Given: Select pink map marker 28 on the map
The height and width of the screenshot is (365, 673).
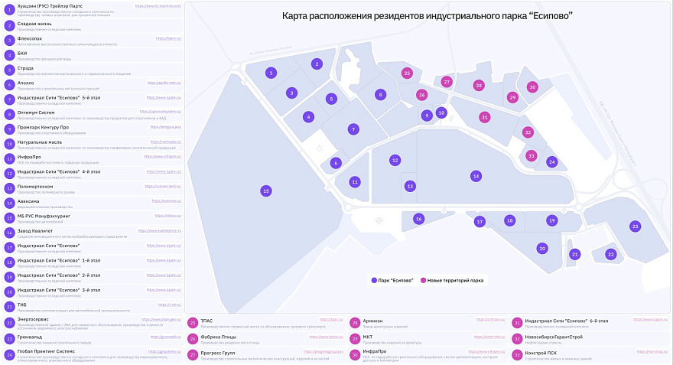Looking at the screenshot, I should coord(479,86).
